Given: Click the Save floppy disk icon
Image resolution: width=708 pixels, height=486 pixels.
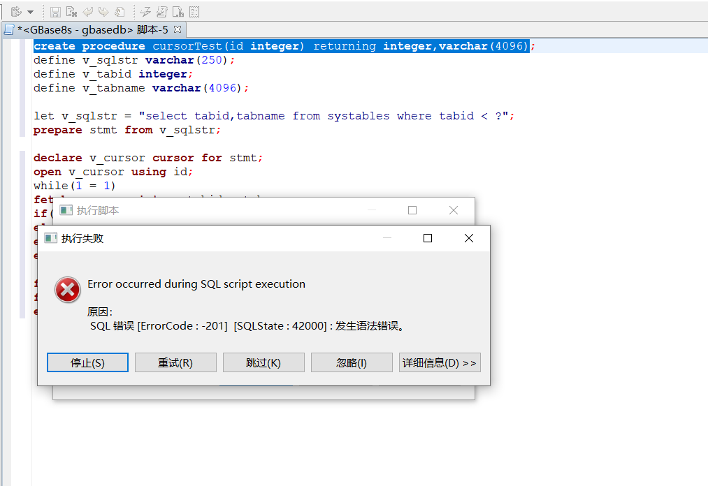Looking at the screenshot, I should click(55, 12).
